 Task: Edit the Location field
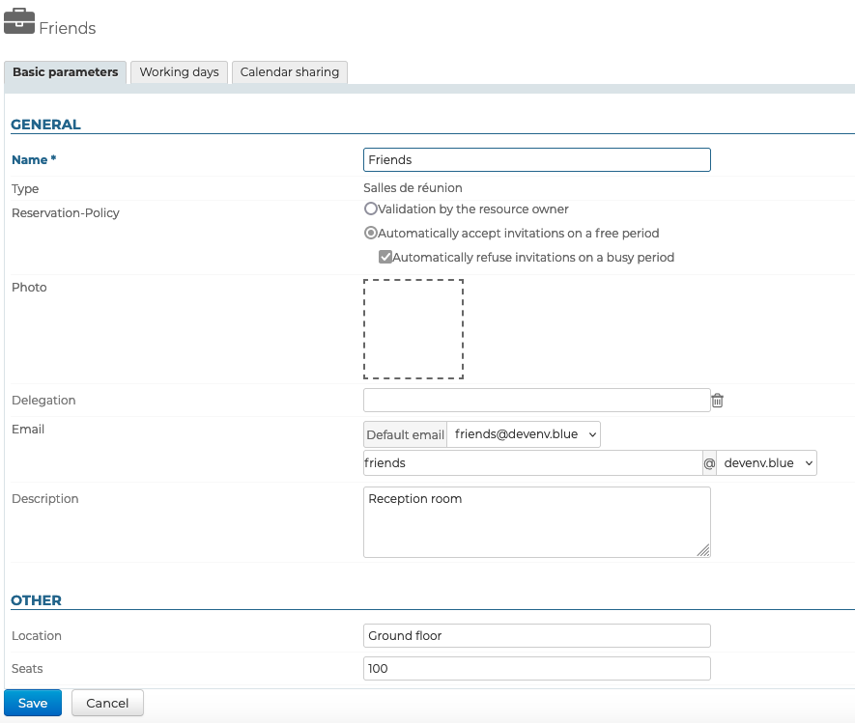coord(536,636)
